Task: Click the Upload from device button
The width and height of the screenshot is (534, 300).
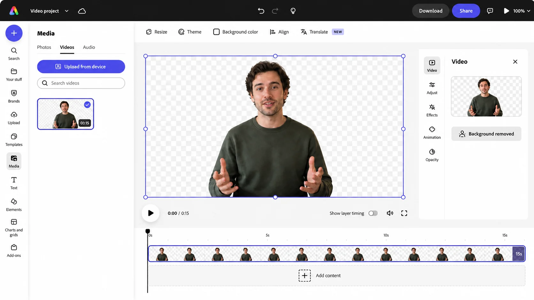Action: click(81, 67)
